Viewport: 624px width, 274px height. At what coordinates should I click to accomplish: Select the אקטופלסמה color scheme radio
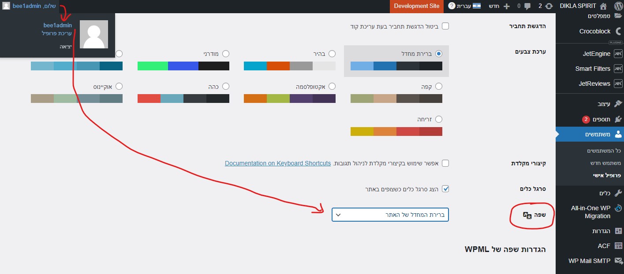(x=332, y=87)
